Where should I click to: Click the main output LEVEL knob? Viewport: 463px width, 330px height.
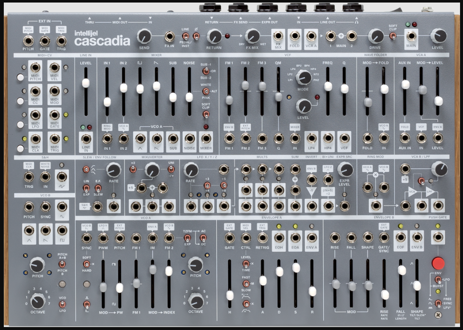click(438, 36)
